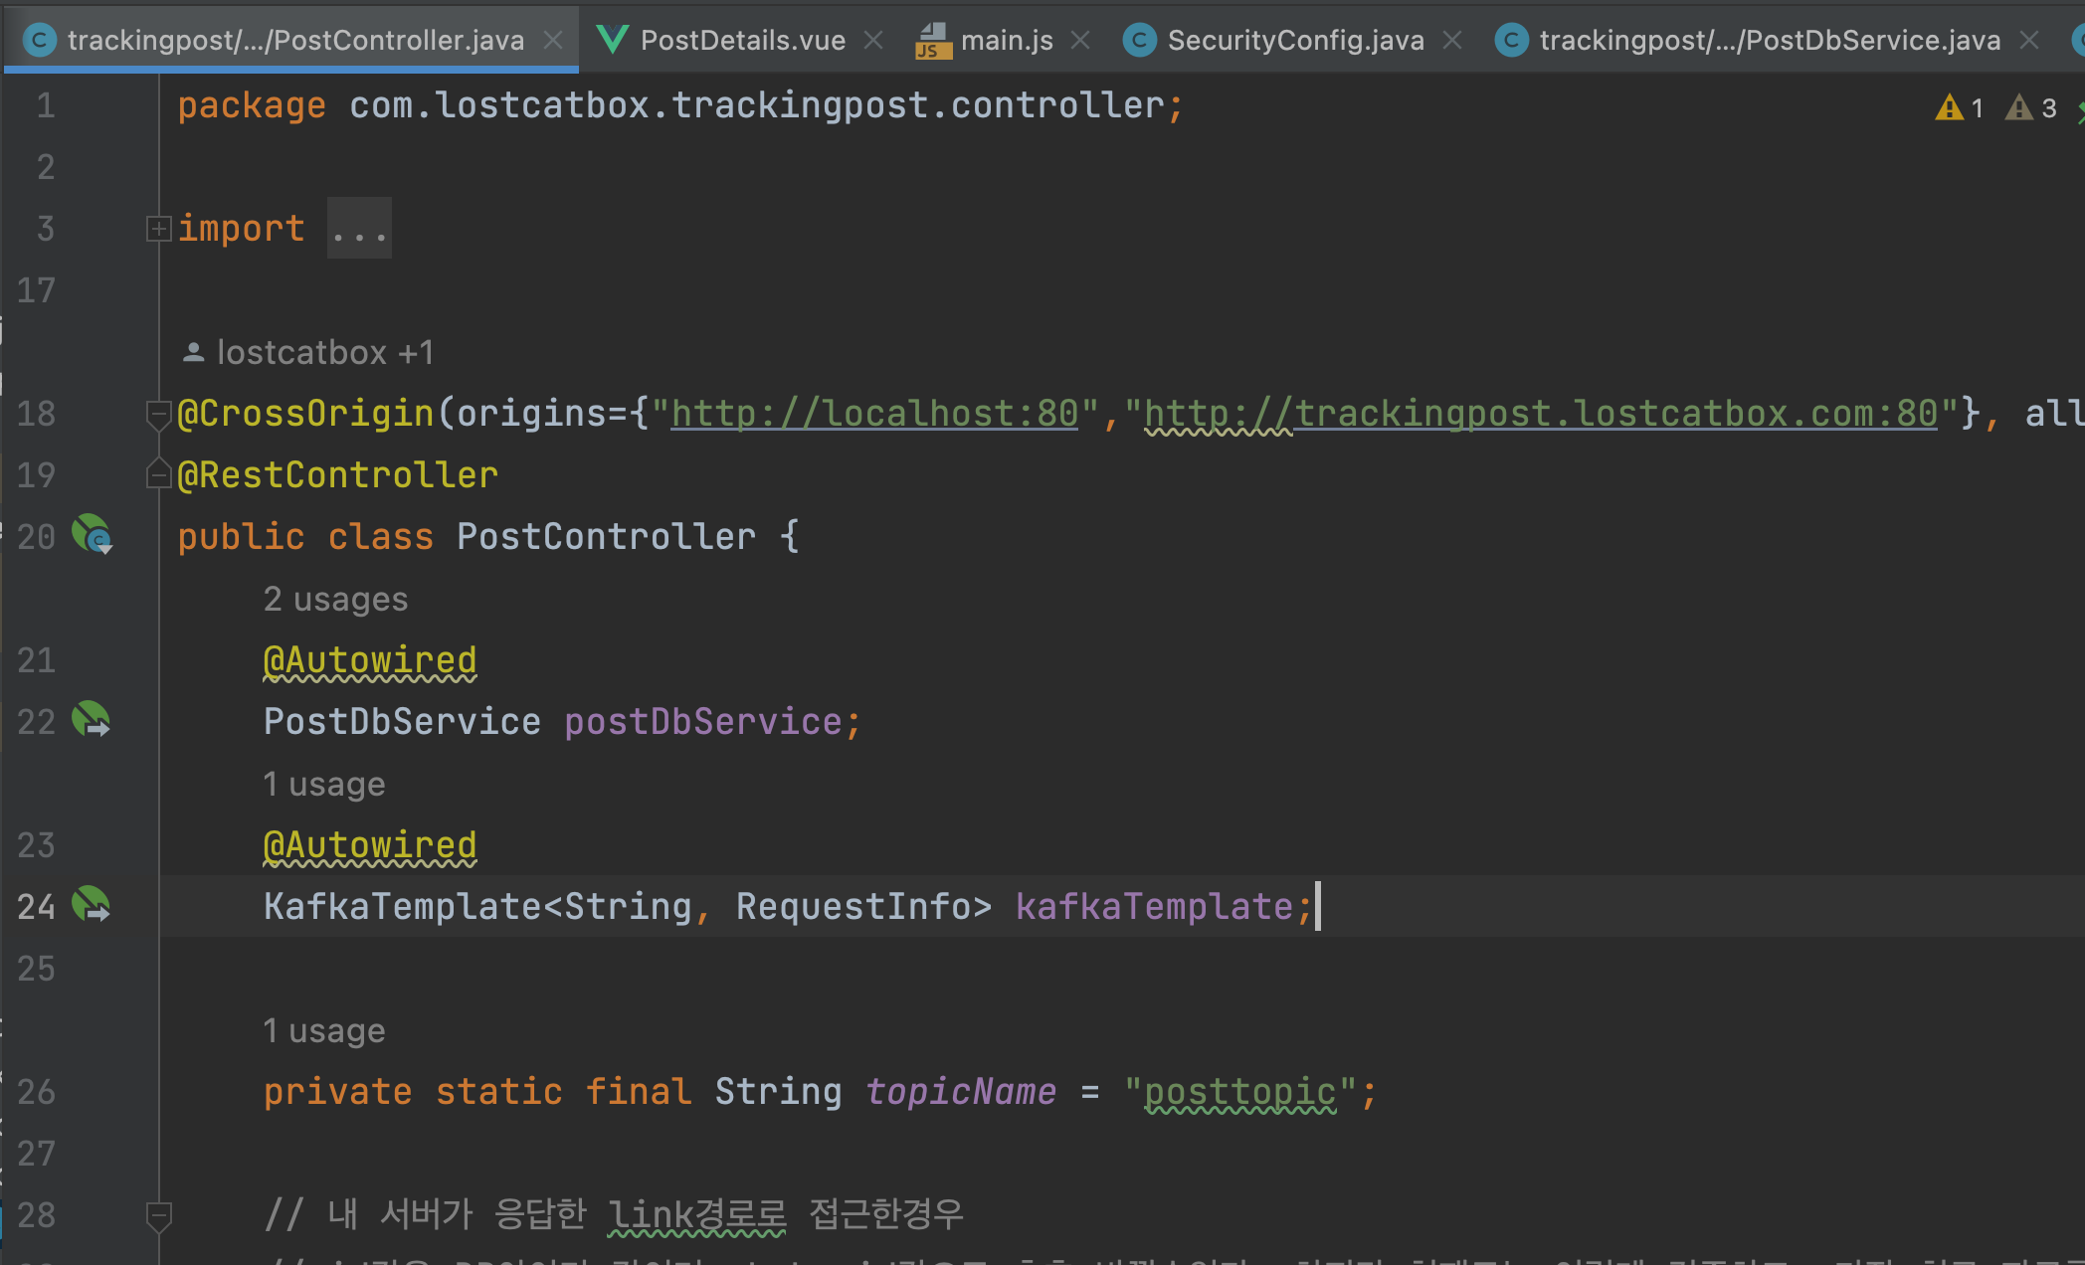Close the PostDetails.vue tab

[x=873, y=40]
